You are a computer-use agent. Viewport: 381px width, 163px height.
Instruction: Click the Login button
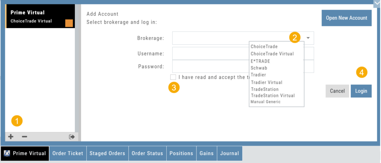click(361, 91)
